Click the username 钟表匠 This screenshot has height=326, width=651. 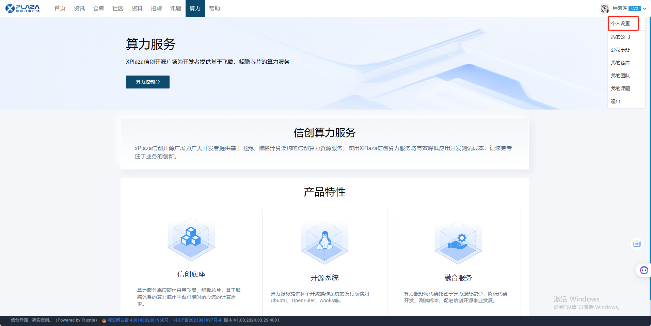(620, 9)
